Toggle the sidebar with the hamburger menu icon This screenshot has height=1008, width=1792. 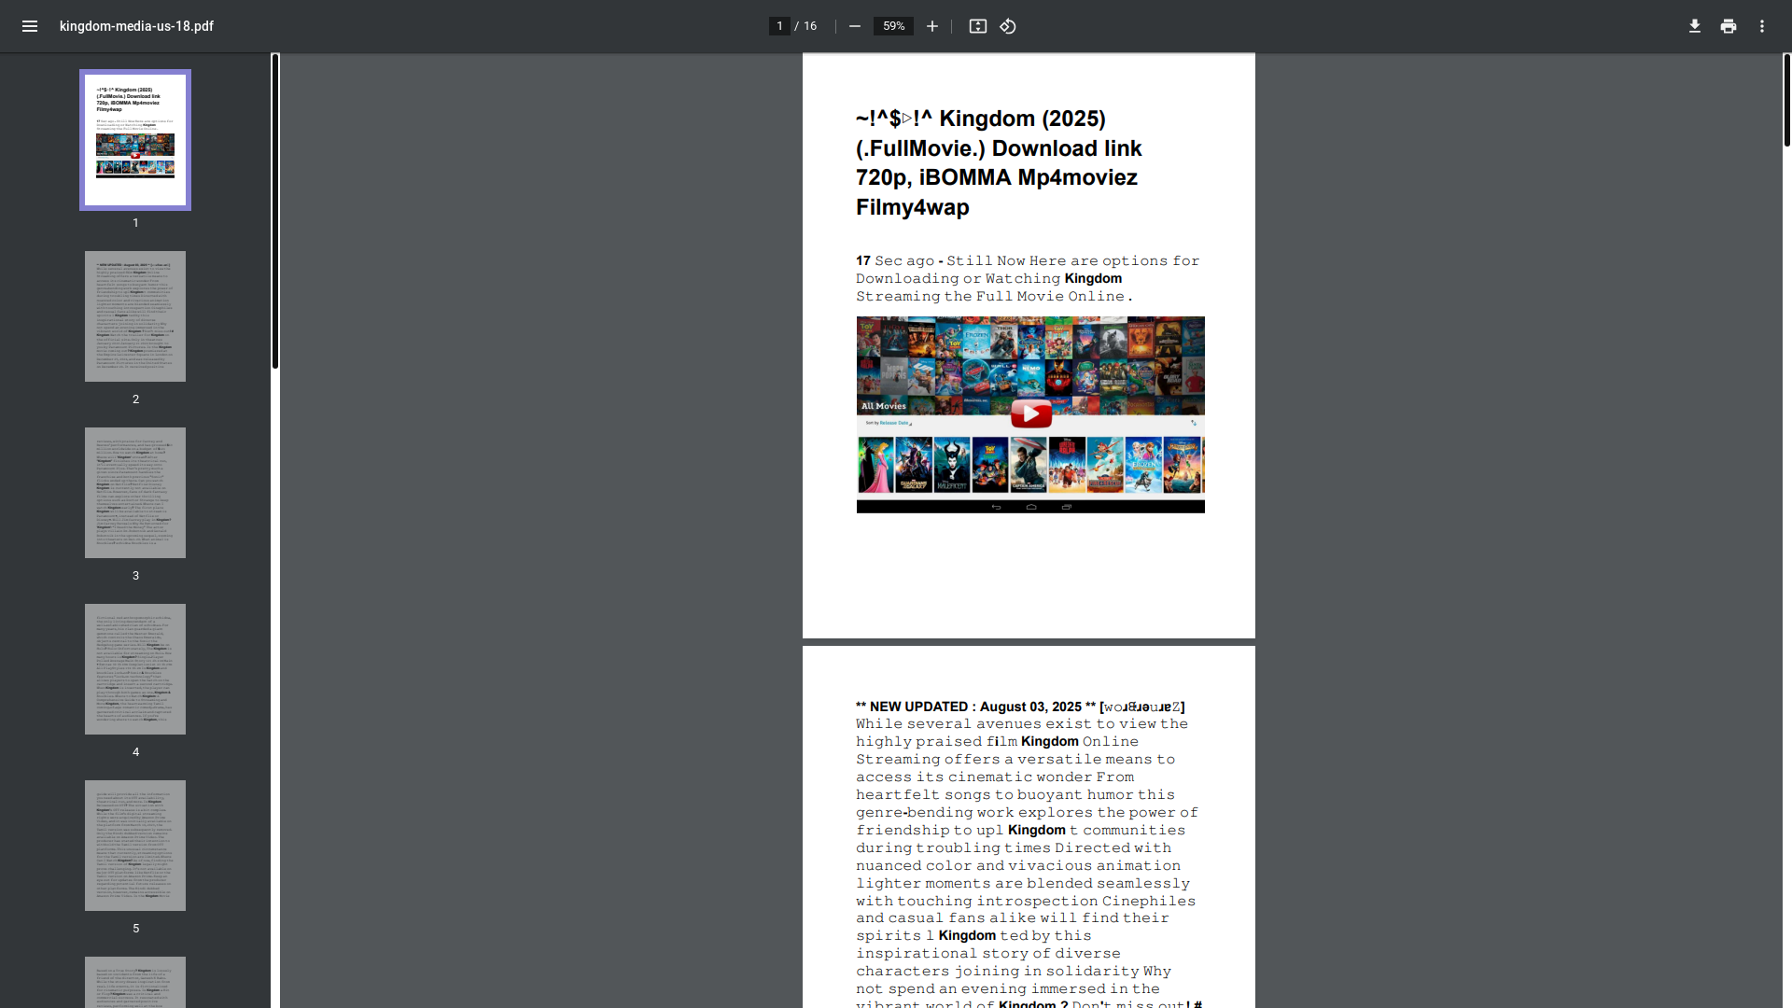click(x=30, y=26)
